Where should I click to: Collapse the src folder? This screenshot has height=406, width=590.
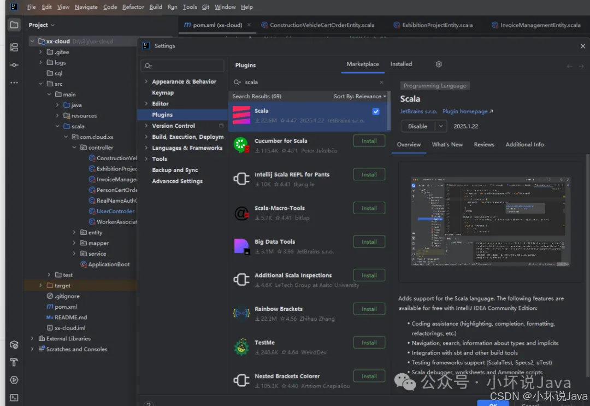pos(40,84)
